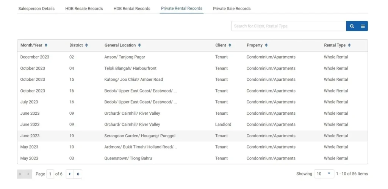The width and height of the screenshot is (388, 189).
Task: Select the HDB Rental Records tab
Action: tap(132, 8)
